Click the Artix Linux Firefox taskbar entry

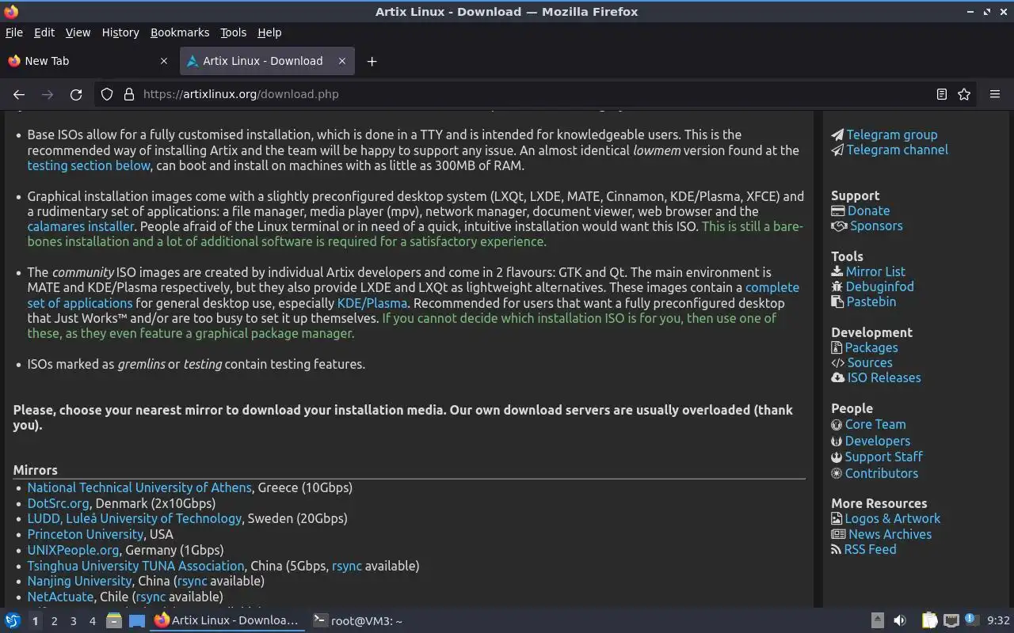(x=227, y=620)
